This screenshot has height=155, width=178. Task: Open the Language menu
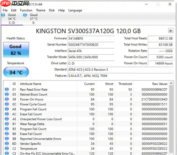tap(75, 10)
